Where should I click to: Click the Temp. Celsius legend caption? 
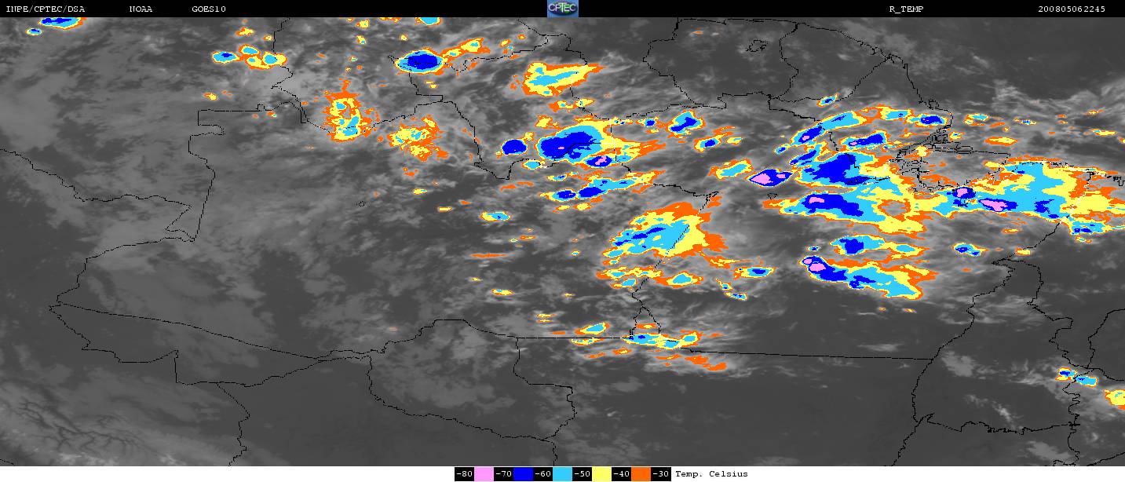tap(711, 474)
